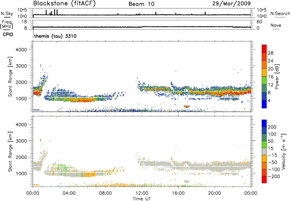Select the Time UT axis title

click(142, 199)
